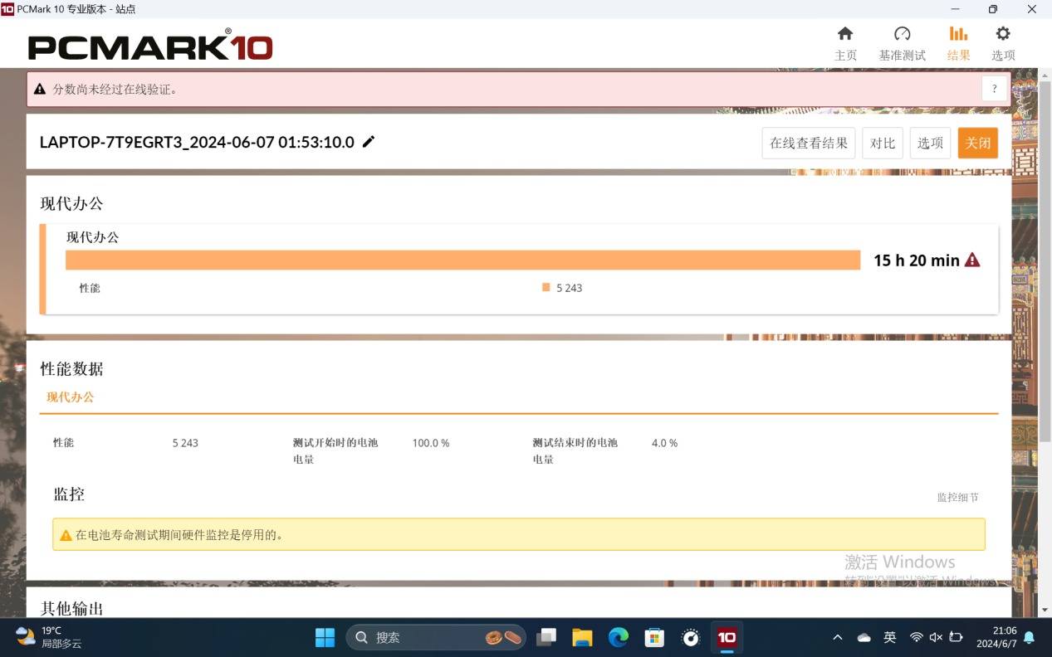Click the muted volume tray icon
The width and height of the screenshot is (1052, 657).
click(936, 637)
